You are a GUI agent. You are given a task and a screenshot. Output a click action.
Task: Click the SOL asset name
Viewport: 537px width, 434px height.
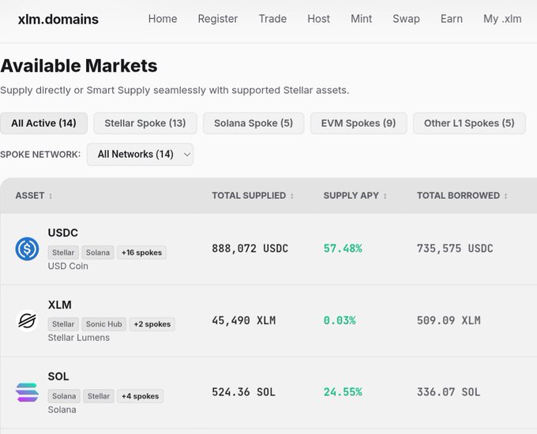point(58,376)
